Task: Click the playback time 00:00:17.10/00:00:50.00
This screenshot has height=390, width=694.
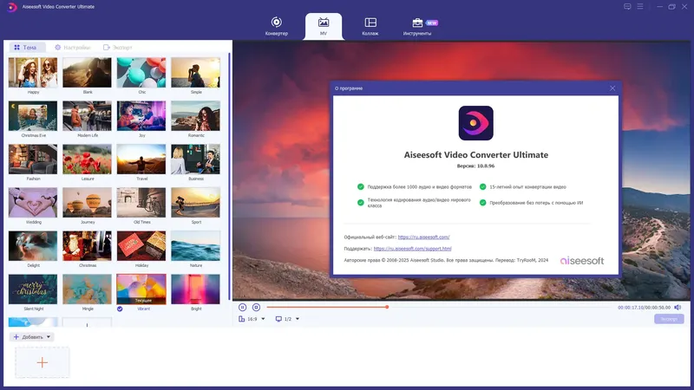Action: [x=644, y=308]
